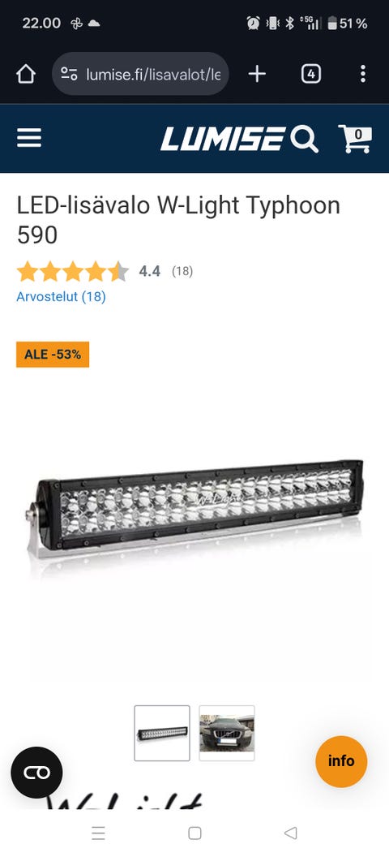The width and height of the screenshot is (389, 857).
Task: Tap the Lumise search magnifier icon
Action: (305, 139)
